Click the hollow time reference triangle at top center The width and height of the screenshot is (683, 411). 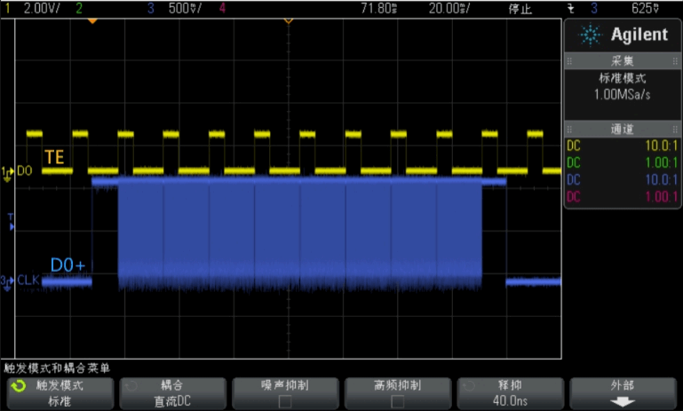(288, 20)
